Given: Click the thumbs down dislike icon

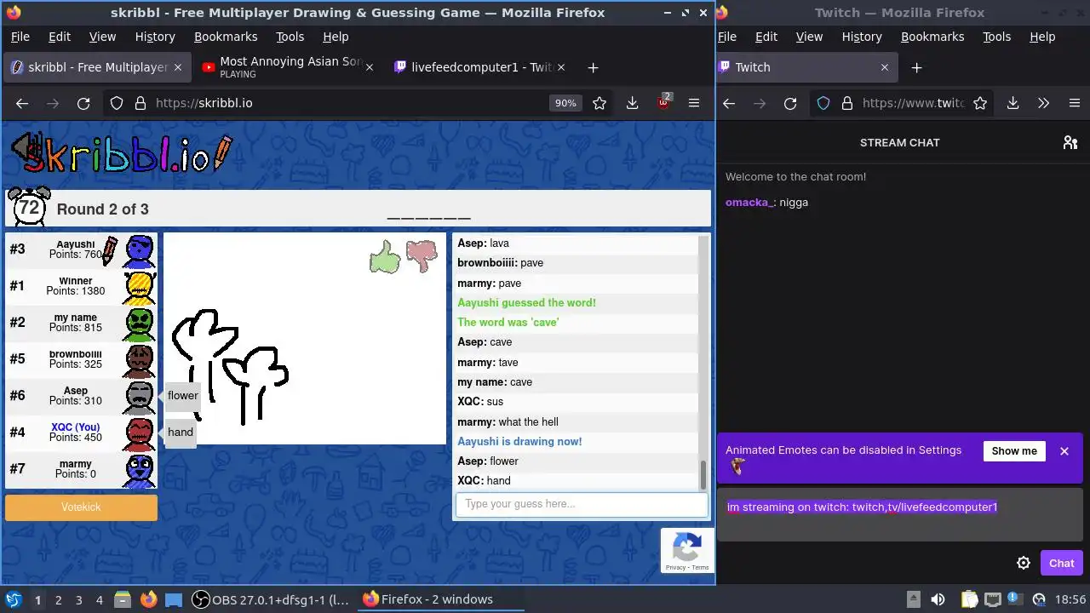Looking at the screenshot, I should pyautogui.click(x=422, y=256).
